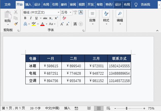Toggle 插入 insert mode in status bar
The width and height of the screenshot is (161, 111).
click(67, 108)
